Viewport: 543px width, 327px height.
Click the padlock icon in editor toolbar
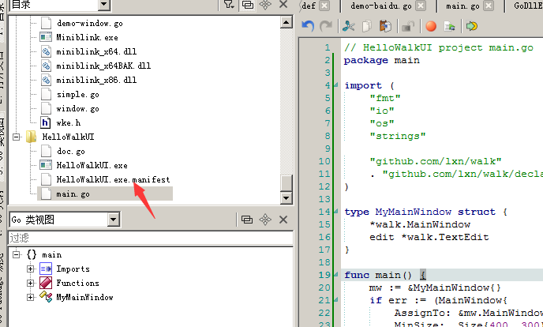[x=408, y=26]
